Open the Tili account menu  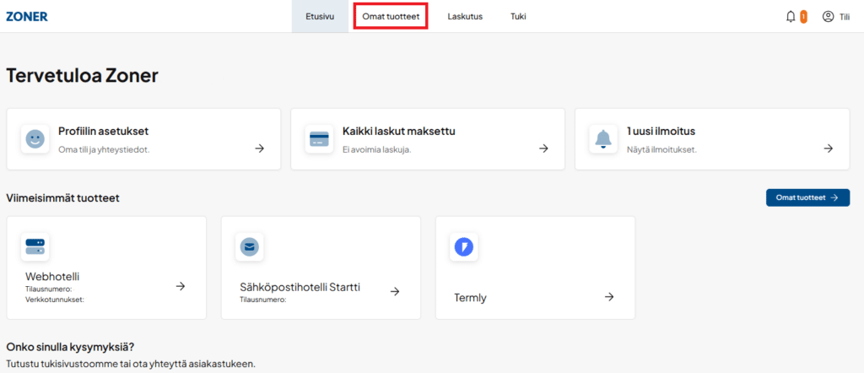coord(844,16)
